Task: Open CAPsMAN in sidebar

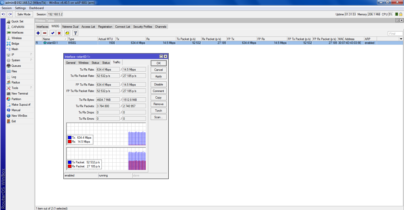Action: click(18, 27)
